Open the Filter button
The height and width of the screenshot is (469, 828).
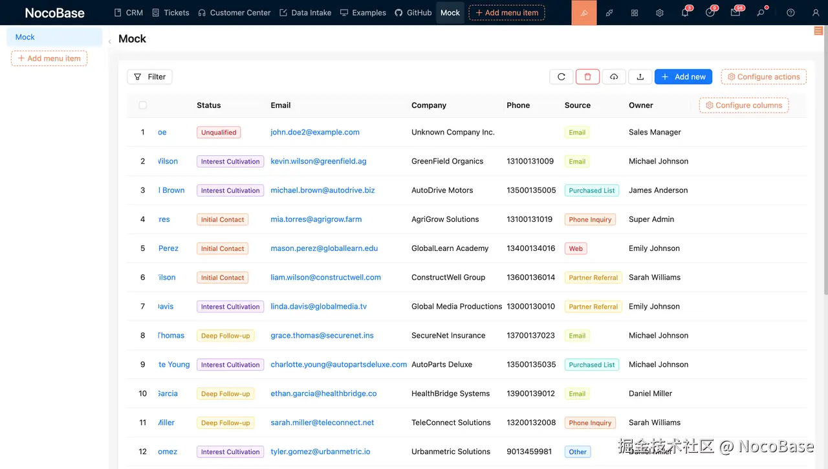pos(149,76)
